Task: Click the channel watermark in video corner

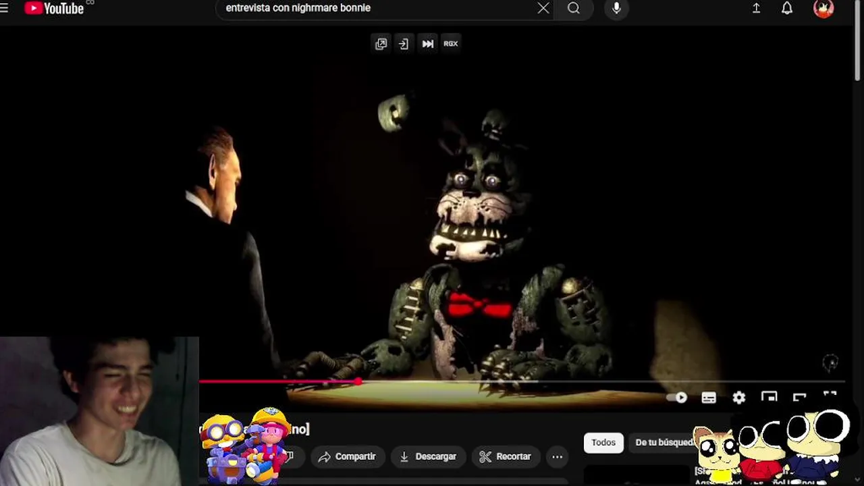Action: (830, 363)
